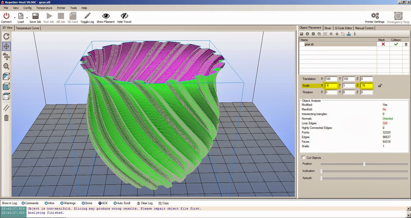Select the move object tool
411x218 pixels.
click(x=6, y=56)
